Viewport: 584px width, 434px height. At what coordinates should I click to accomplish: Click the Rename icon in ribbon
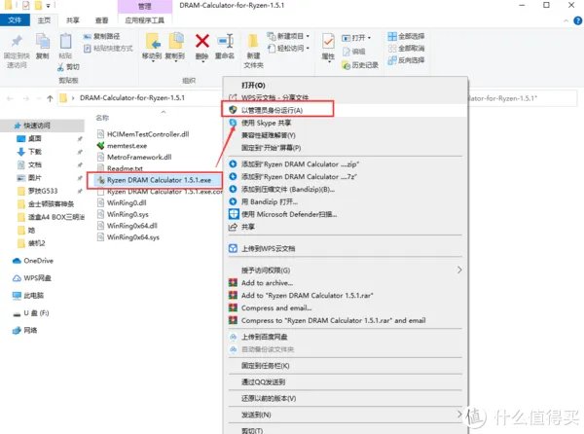(226, 41)
